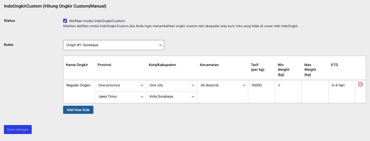This screenshot has width=370, height=141.
Task: Click the Min Weight field showing 0
Action: [x=288, y=85]
